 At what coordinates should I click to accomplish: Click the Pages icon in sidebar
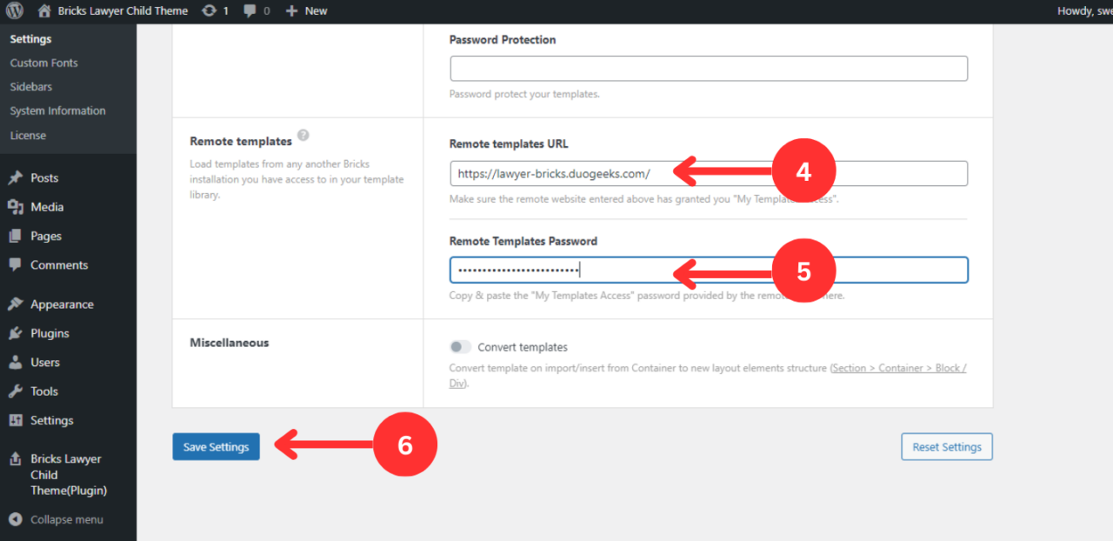click(15, 236)
